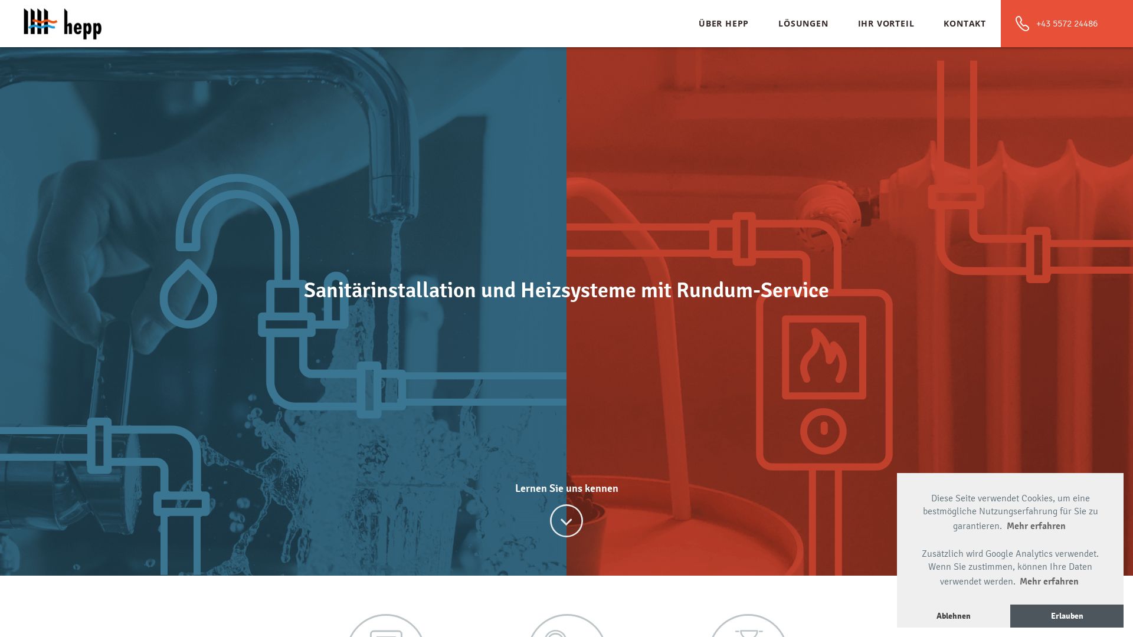Viewport: 1133px width, 637px height.
Task: Click the hepp logo in the header
Action: pyautogui.click(x=63, y=24)
